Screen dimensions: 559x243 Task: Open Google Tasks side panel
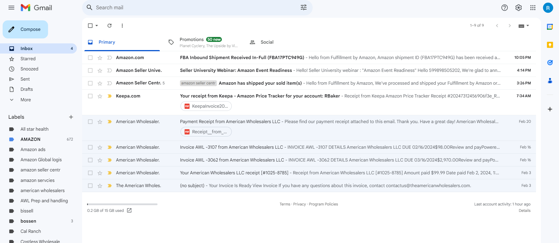point(550,63)
